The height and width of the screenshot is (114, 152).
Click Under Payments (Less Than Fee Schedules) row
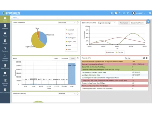pyautogui.click(x=115, y=88)
